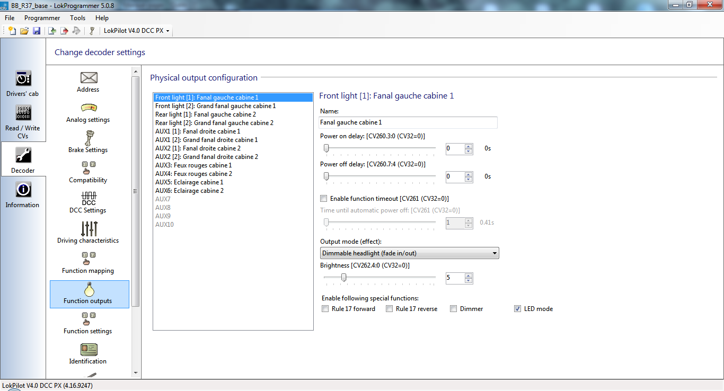Uncheck the LED mode checkbox
Viewport: 724px width, 391px height.
click(x=518, y=309)
